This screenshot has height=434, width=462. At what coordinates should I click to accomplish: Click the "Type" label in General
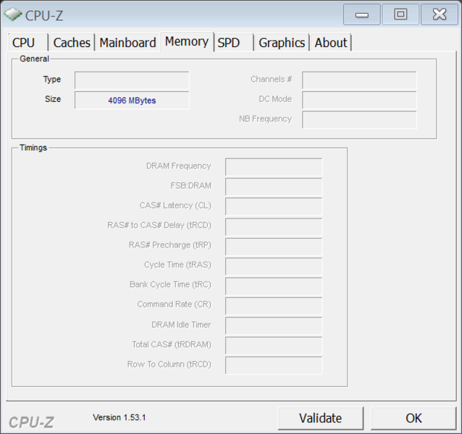(x=52, y=80)
